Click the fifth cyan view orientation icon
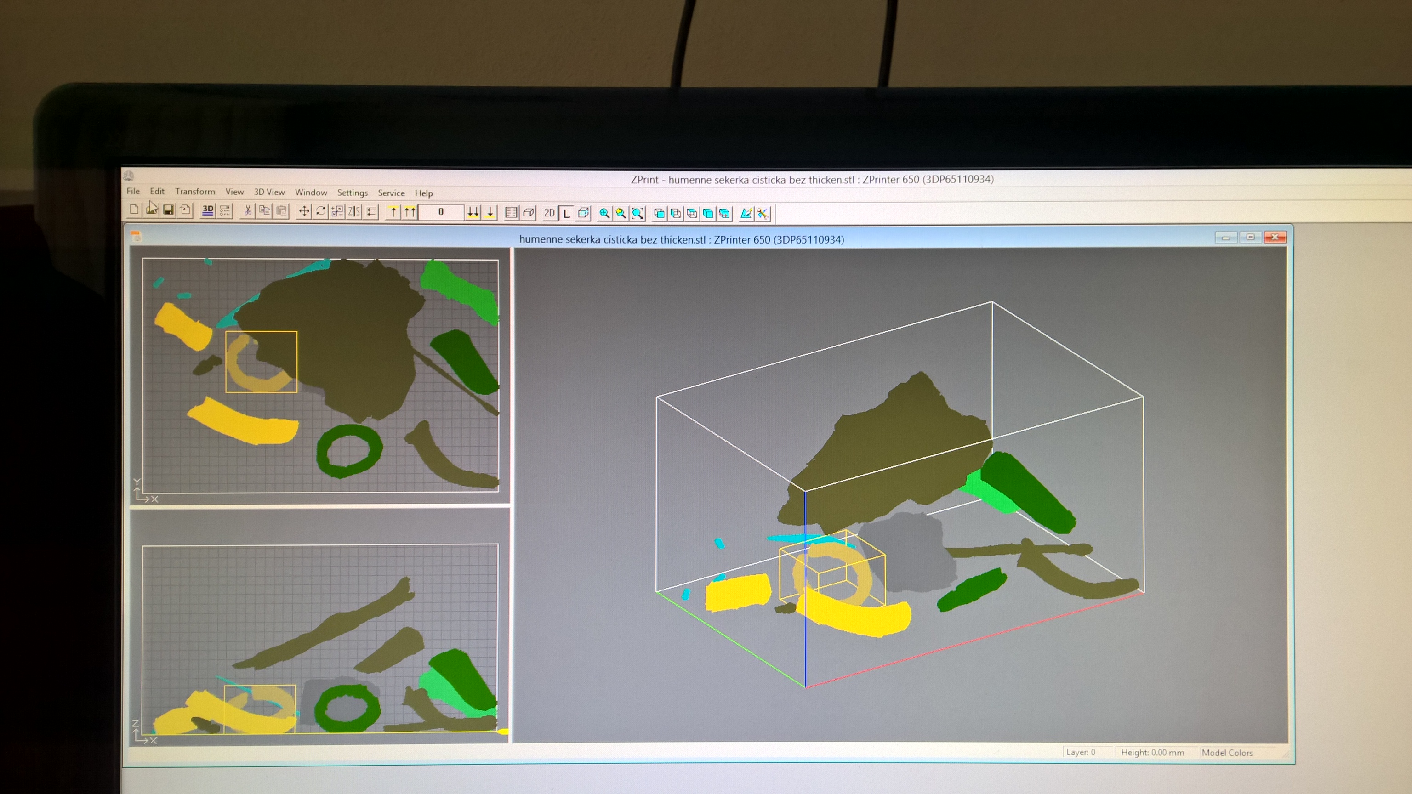The width and height of the screenshot is (1412, 794). pos(725,214)
